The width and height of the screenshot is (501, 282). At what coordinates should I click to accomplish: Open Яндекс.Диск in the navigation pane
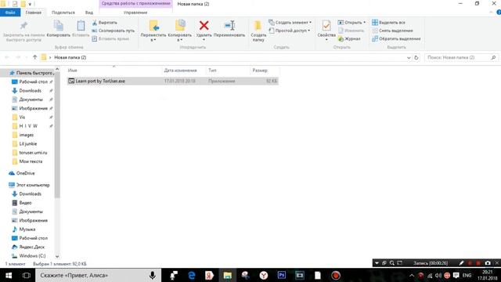31,248
